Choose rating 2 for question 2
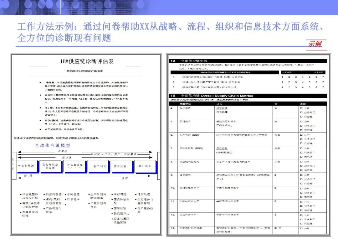 (289, 82)
